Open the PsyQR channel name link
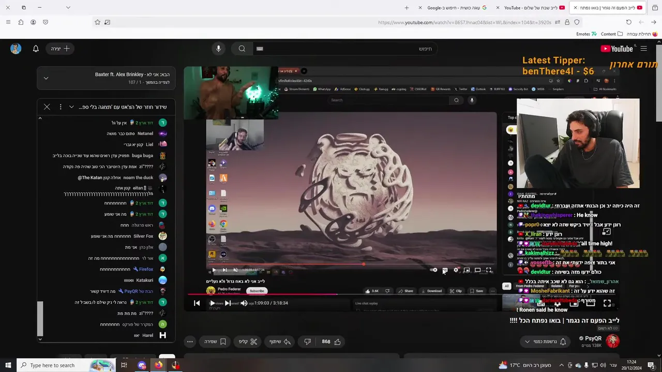This screenshot has width=662, height=372. [x=593, y=338]
